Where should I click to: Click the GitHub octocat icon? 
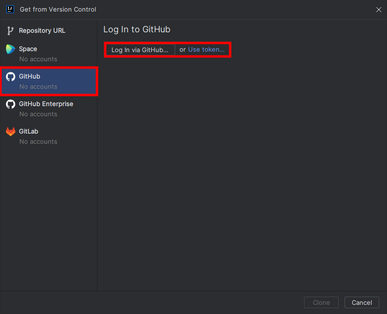(x=10, y=77)
